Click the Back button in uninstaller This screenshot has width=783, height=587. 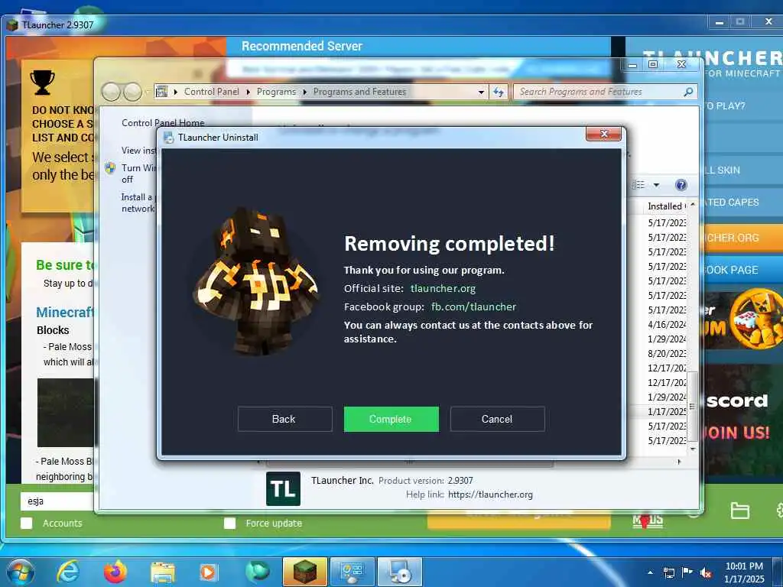click(284, 419)
